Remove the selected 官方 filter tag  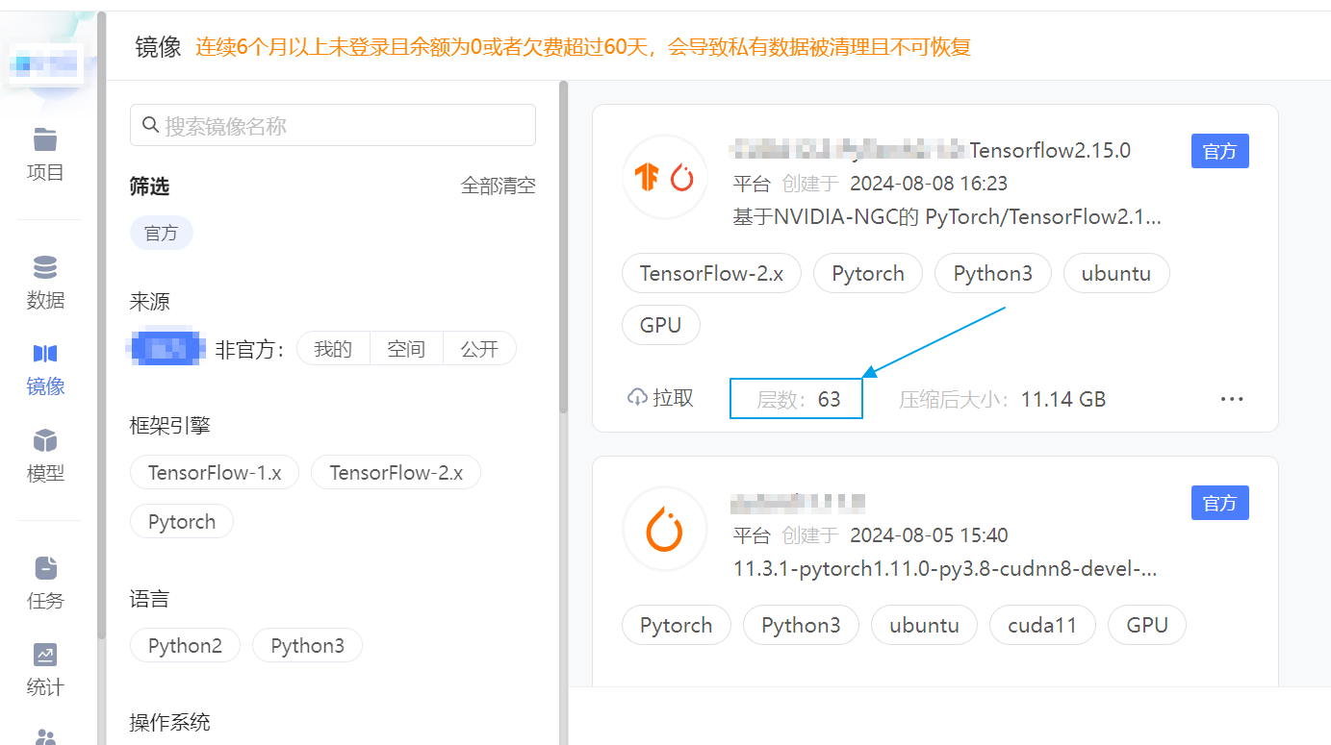(161, 234)
